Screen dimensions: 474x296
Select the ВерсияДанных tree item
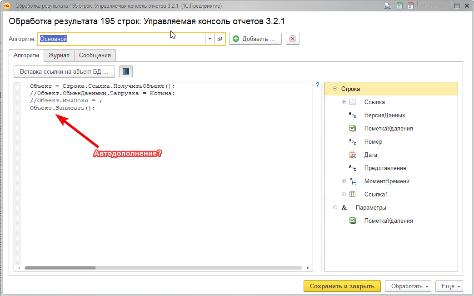[385, 115]
